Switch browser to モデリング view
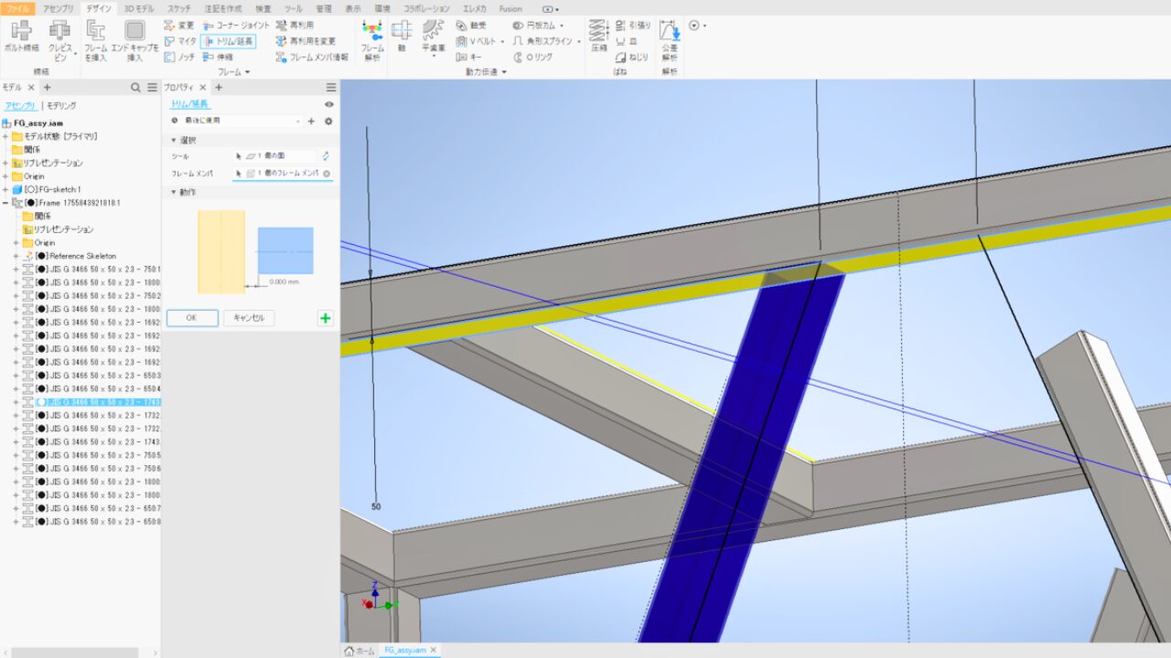The image size is (1171, 658). tap(62, 106)
